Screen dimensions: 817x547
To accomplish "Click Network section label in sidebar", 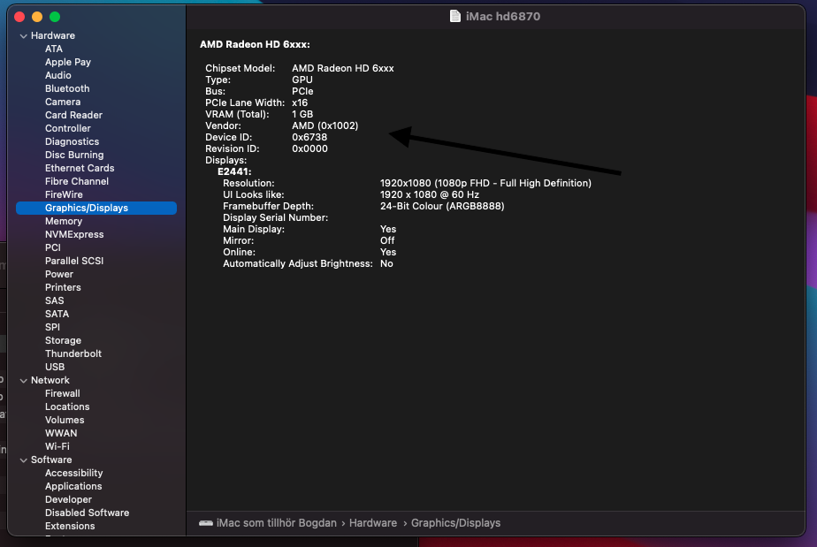I will (x=50, y=380).
